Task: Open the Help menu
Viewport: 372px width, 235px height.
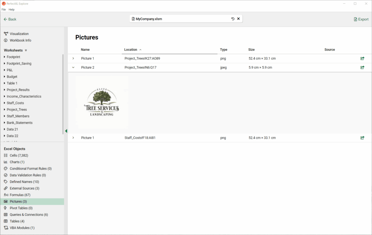Action: (11, 9)
